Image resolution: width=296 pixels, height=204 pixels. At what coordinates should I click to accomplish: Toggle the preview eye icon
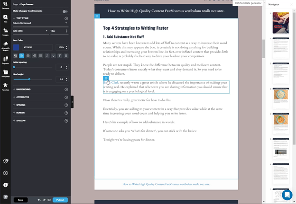pos(49,200)
